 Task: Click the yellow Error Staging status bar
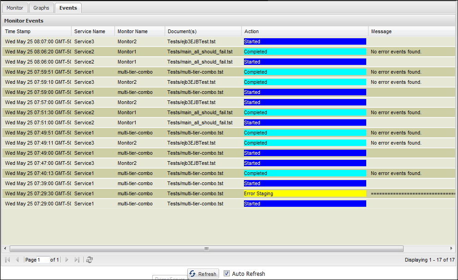pos(304,193)
